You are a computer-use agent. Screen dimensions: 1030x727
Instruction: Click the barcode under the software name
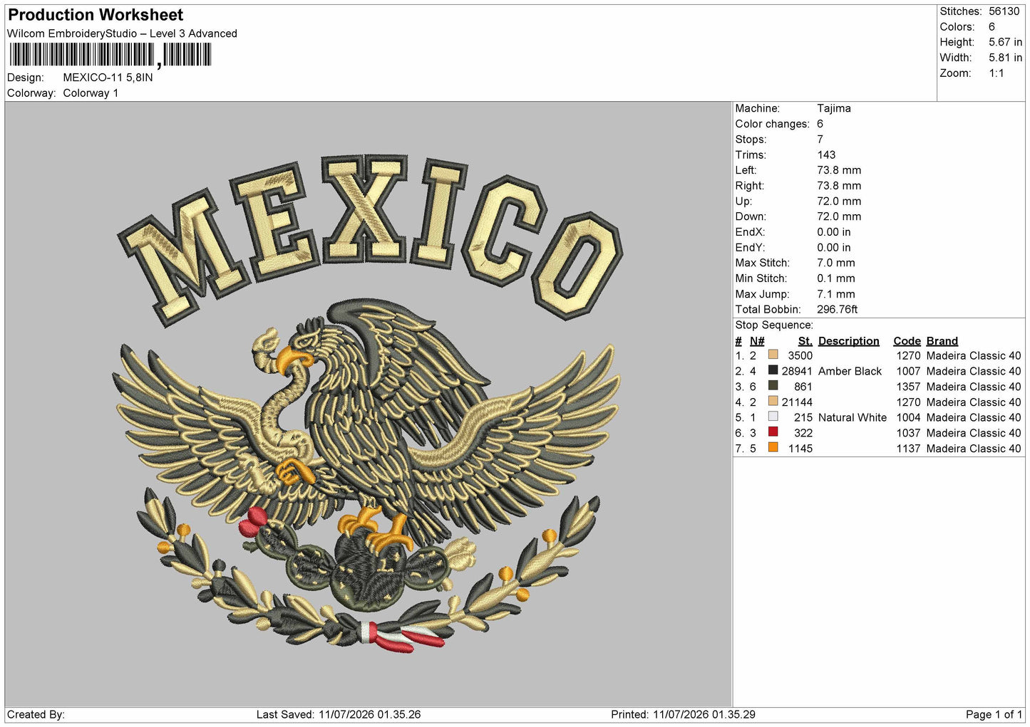pos(110,55)
